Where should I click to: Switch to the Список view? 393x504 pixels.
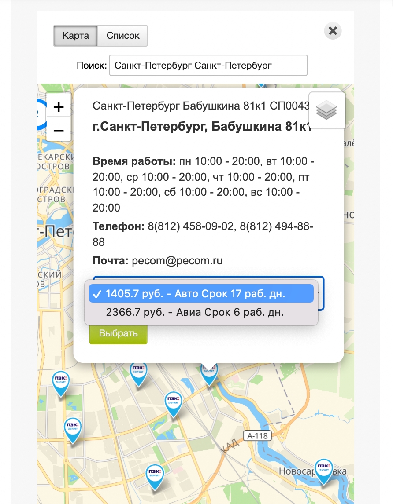point(122,36)
